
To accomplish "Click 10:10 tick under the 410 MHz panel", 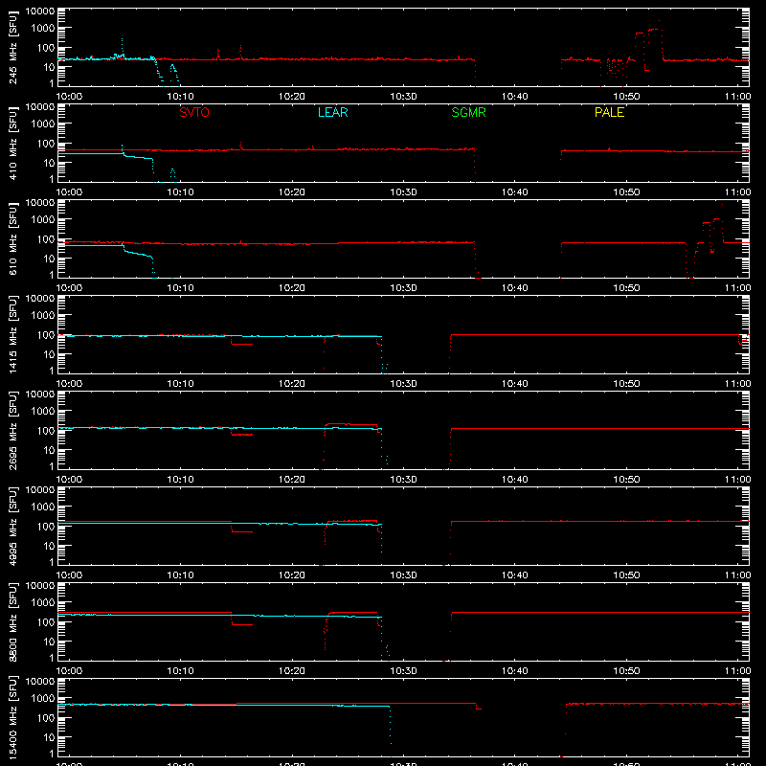I will (x=180, y=192).
